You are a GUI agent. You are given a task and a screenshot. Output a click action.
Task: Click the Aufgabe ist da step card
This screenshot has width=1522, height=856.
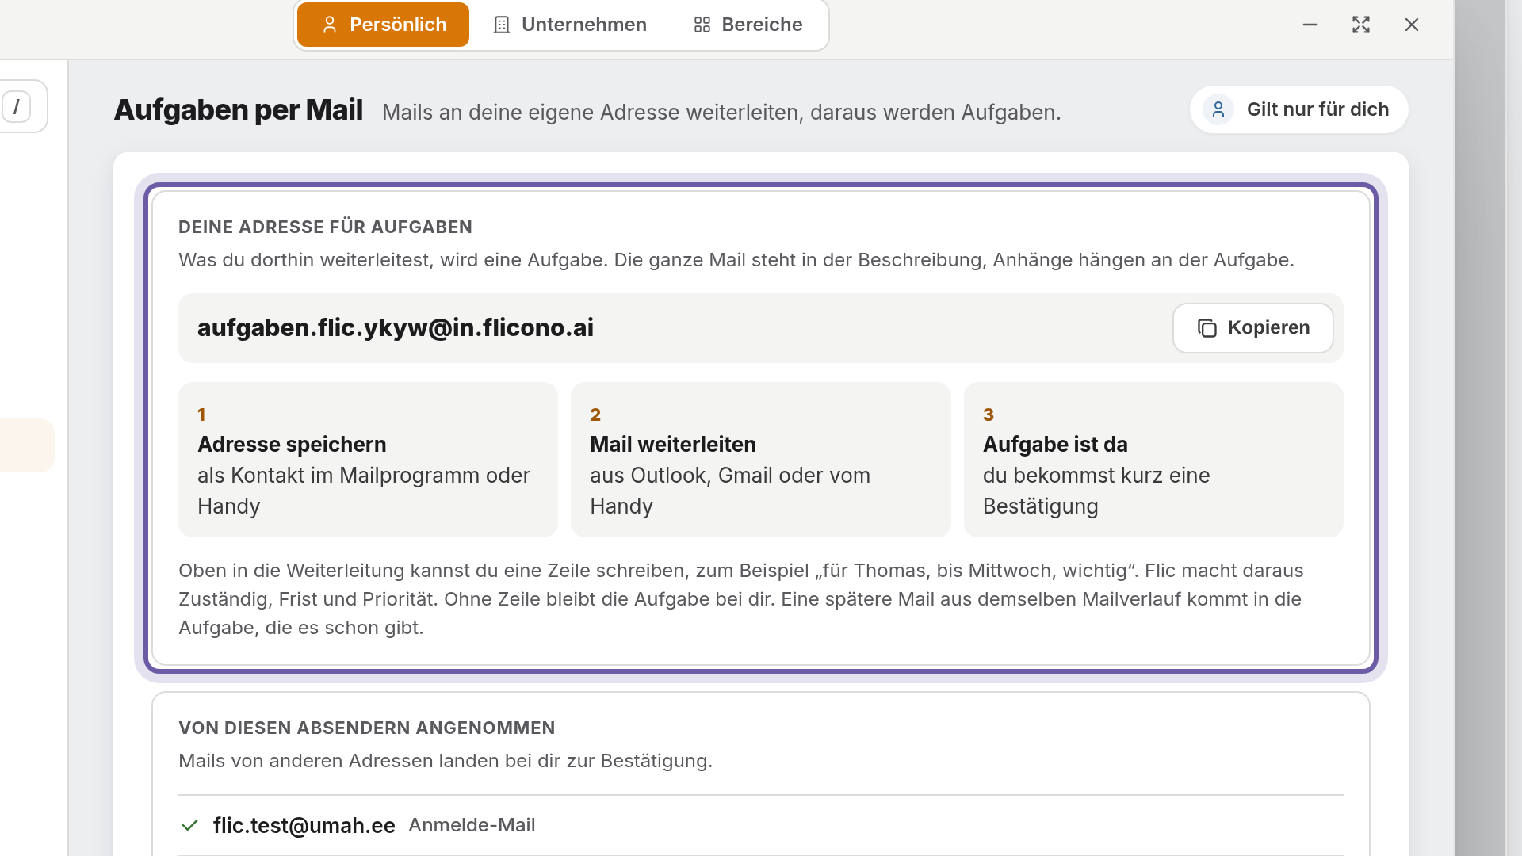pos(1153,460)
